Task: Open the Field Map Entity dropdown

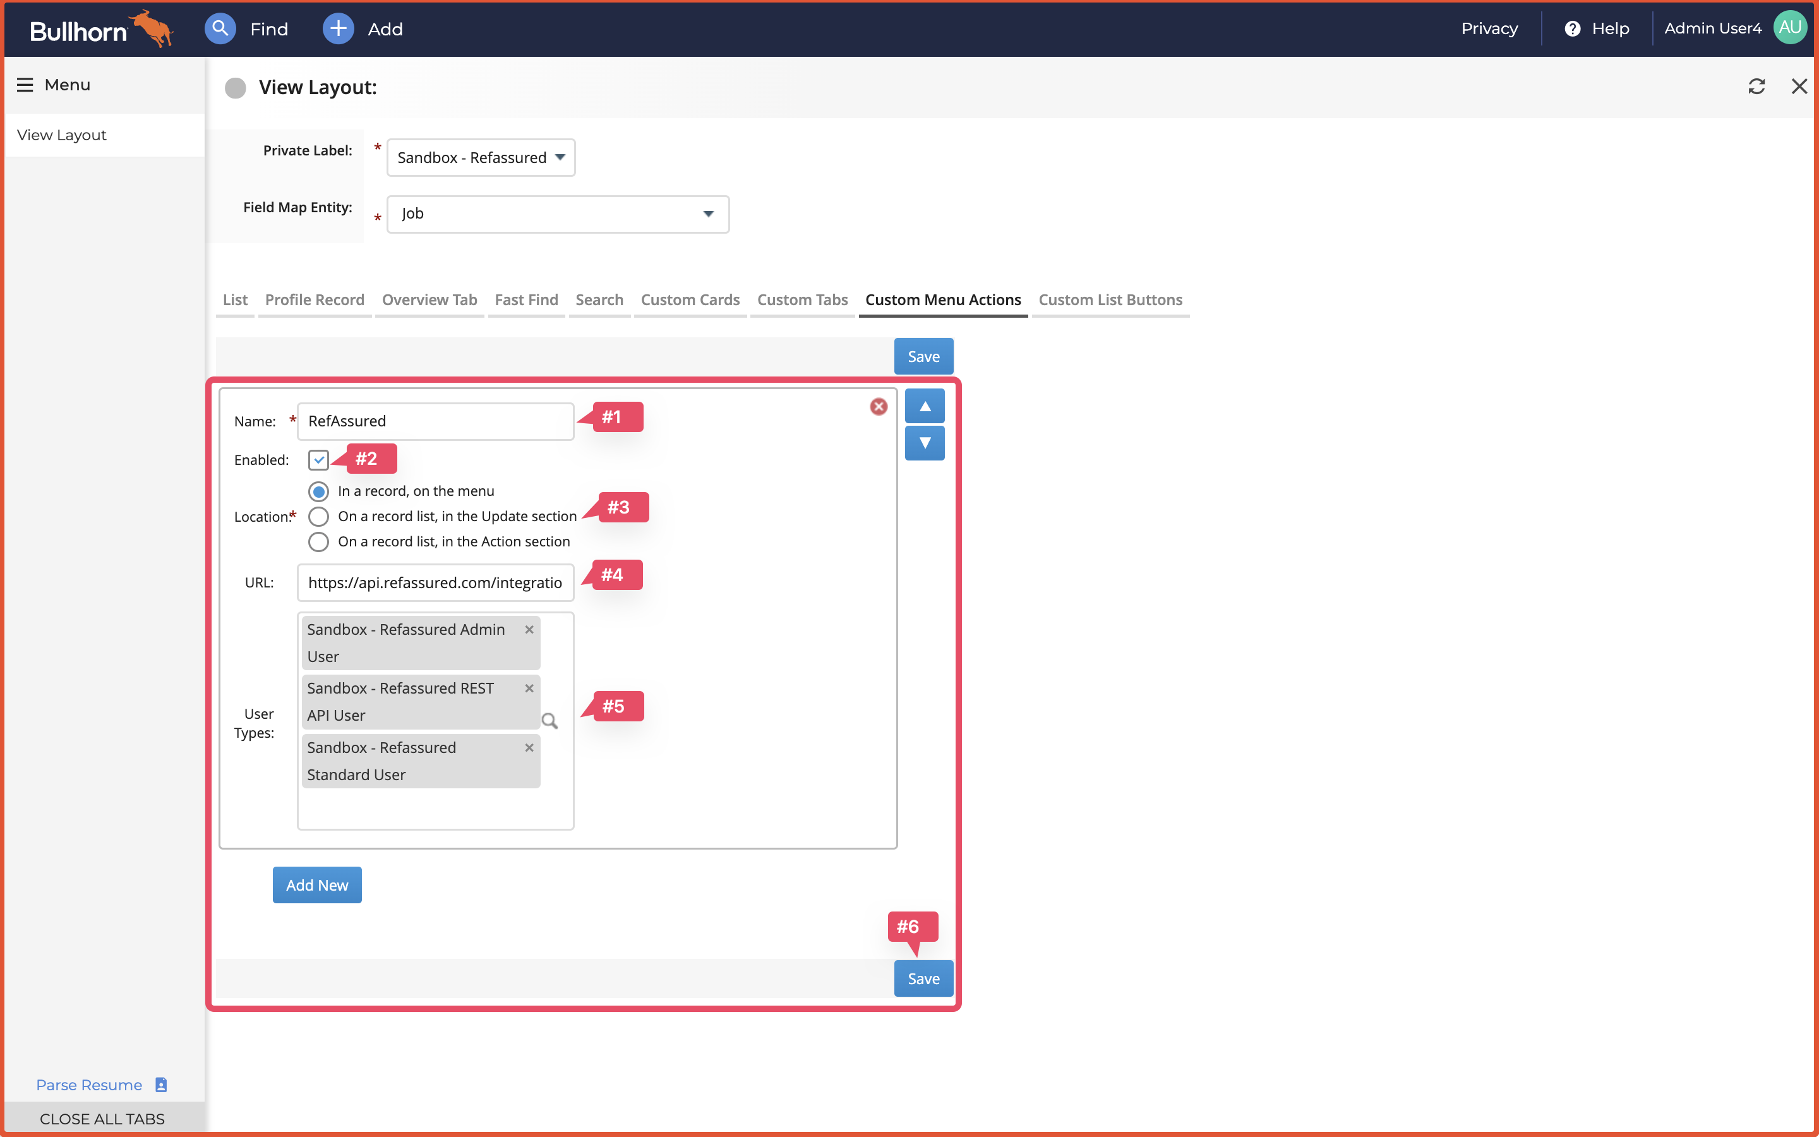Action: click(x=558, y=214)
